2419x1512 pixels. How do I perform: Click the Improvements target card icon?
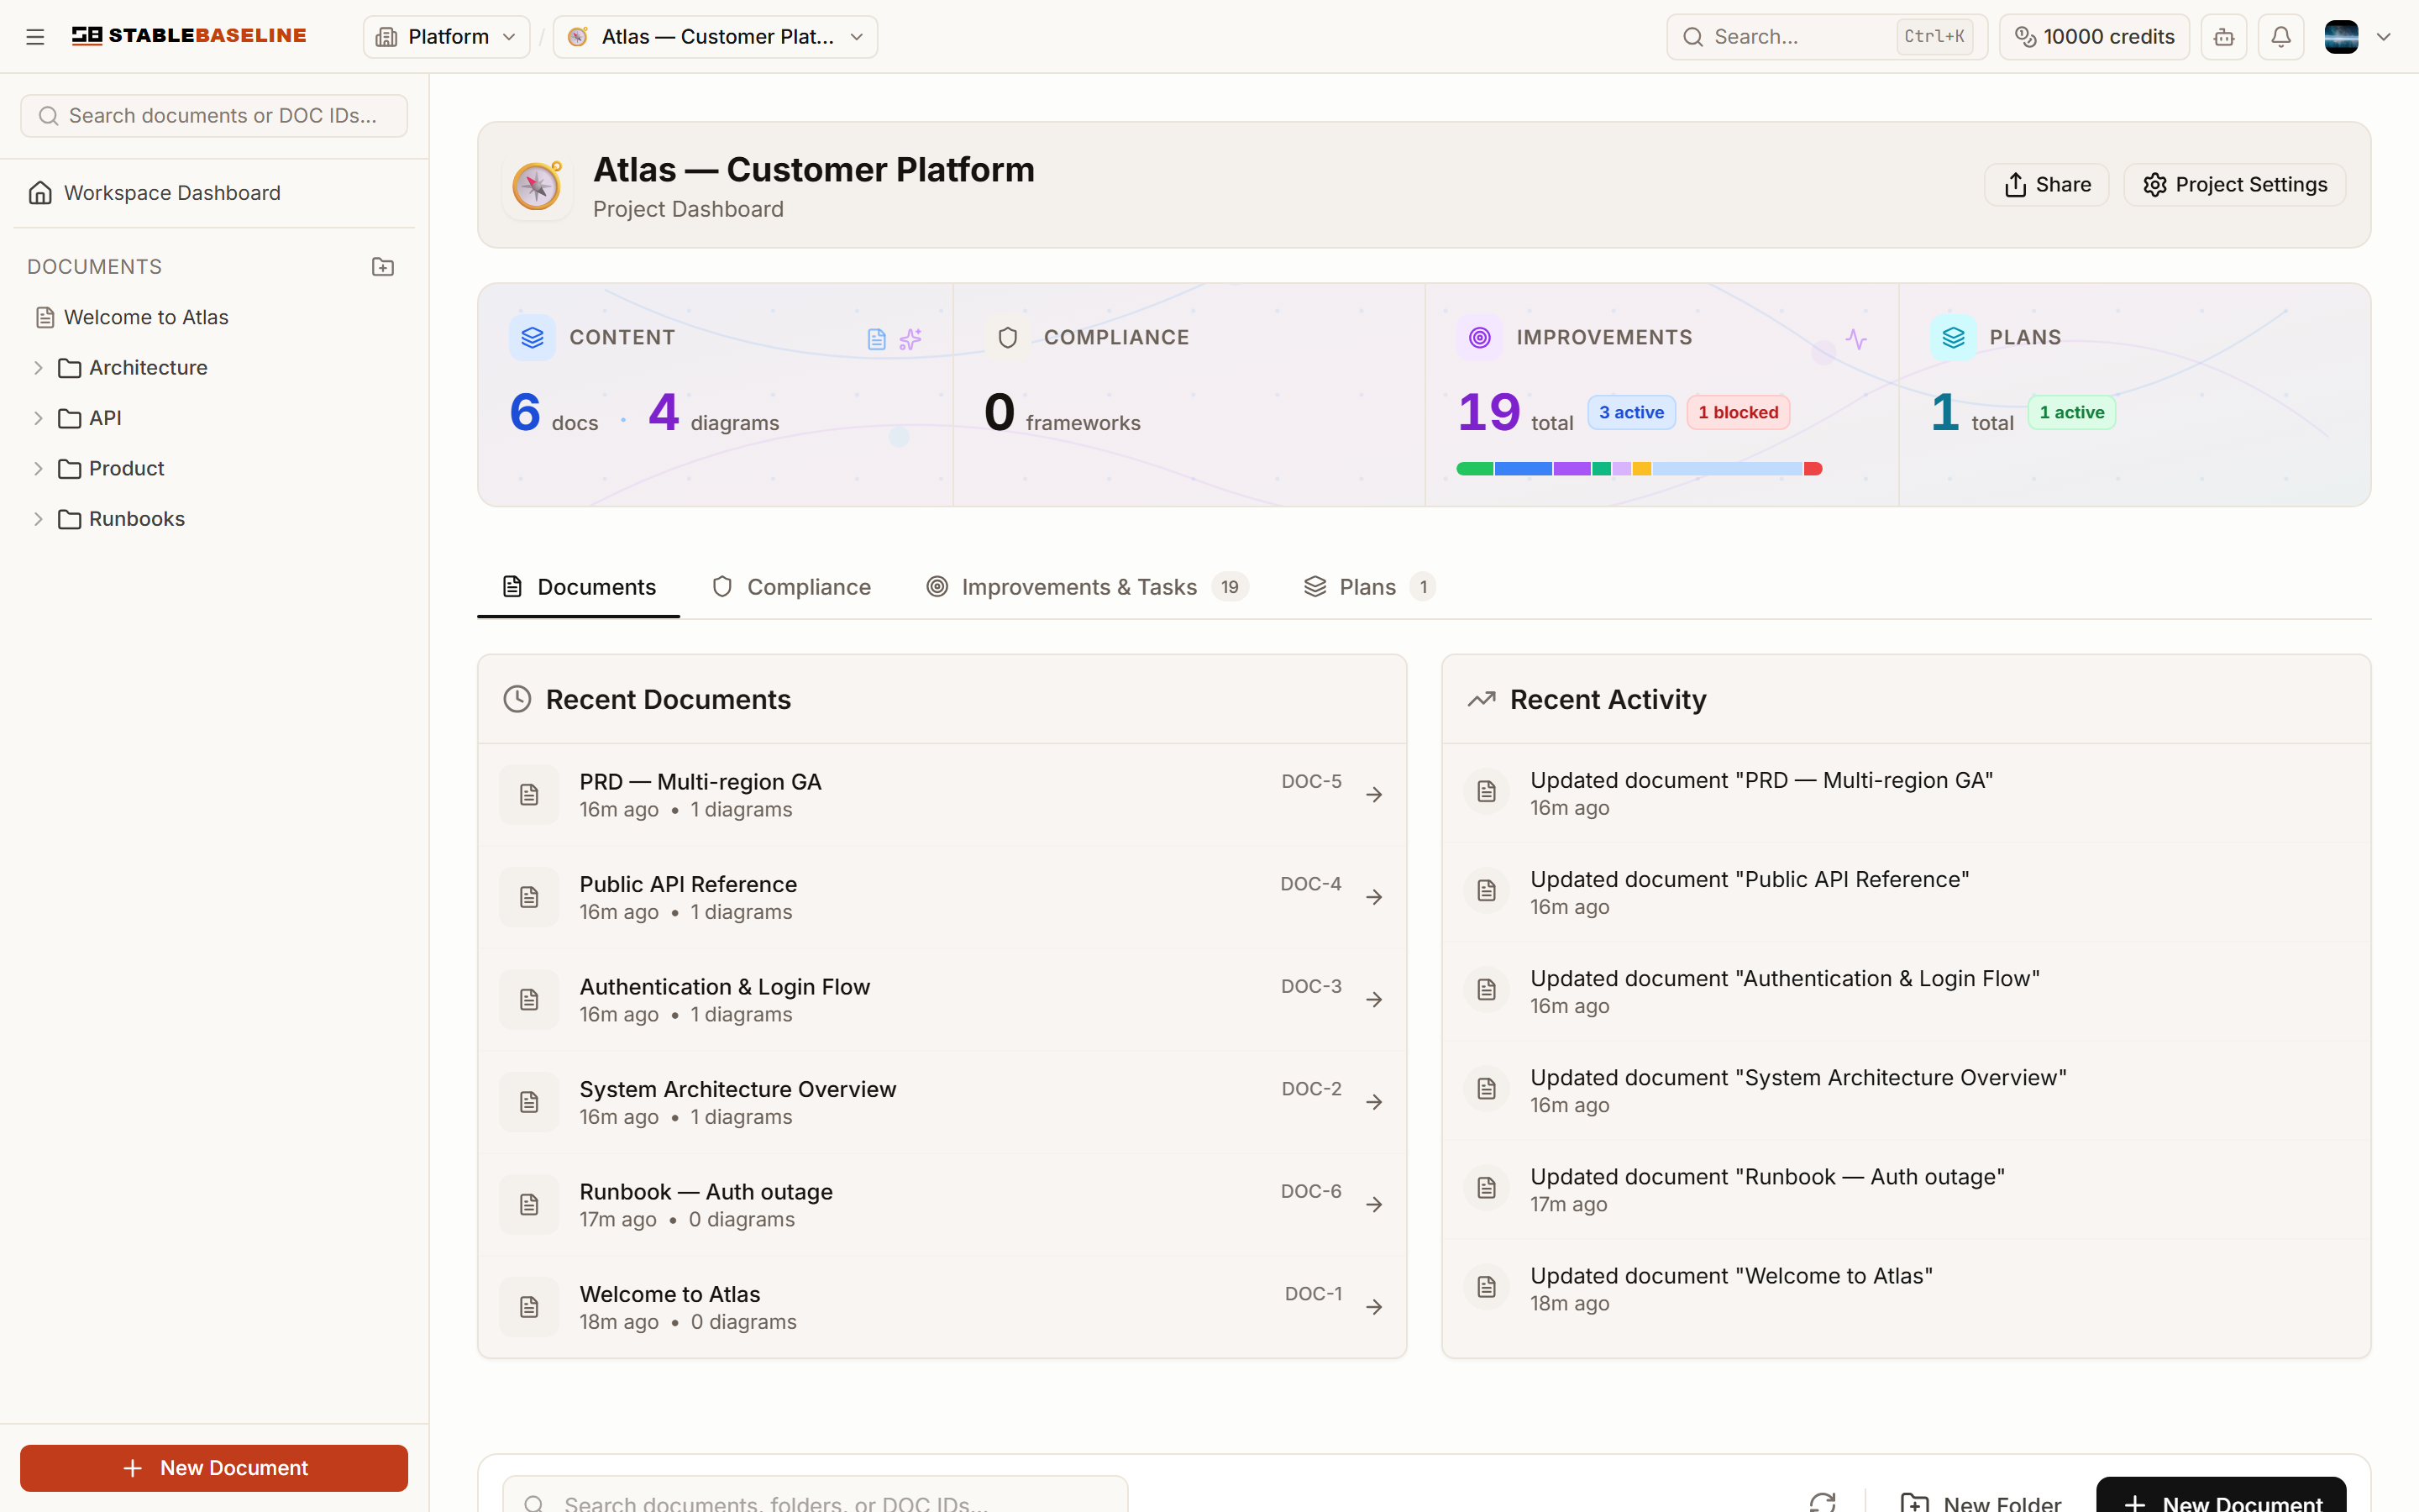(x=1479, y=338)
